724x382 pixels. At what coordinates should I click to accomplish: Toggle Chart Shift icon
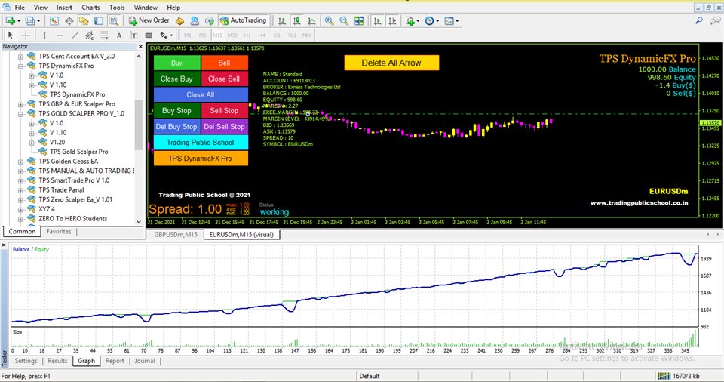pos(392,21)
